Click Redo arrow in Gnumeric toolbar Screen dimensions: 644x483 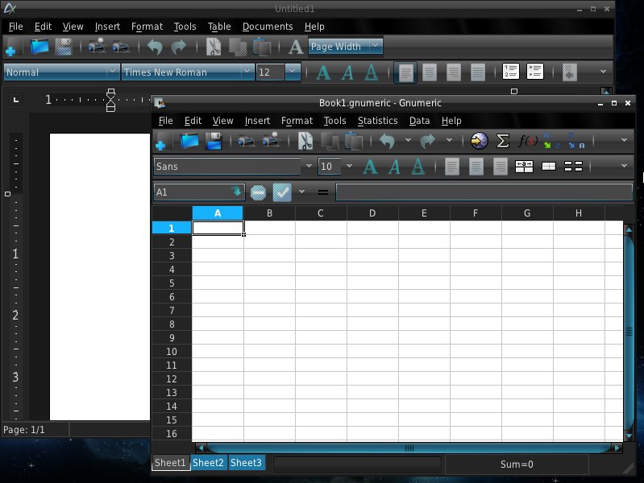pyautogui.click(x=428, y=141)
